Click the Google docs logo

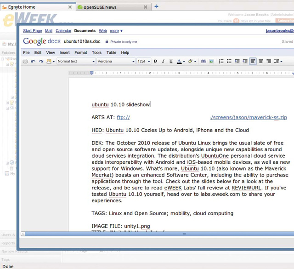coord(42,41)
